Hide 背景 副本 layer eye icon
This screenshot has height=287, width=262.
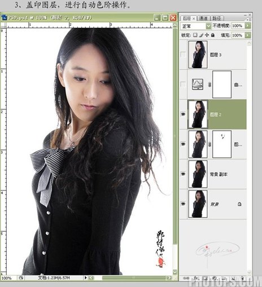[183, 174]
